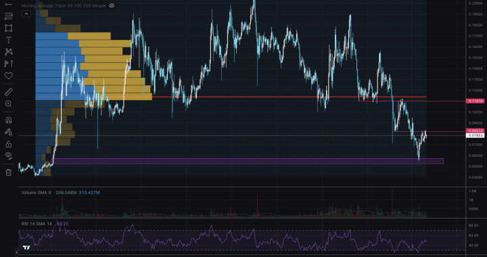This screenshot has height=257, width=487.
Task: Toggle visibility of Moving Average Triple indicator
Action: click(112, 5)
